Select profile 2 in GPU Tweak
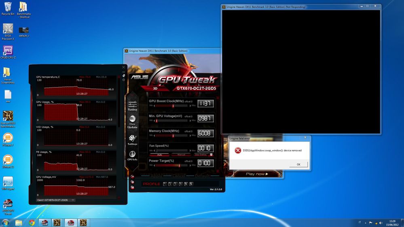404x227 pixels. click(x=170, y=184)
